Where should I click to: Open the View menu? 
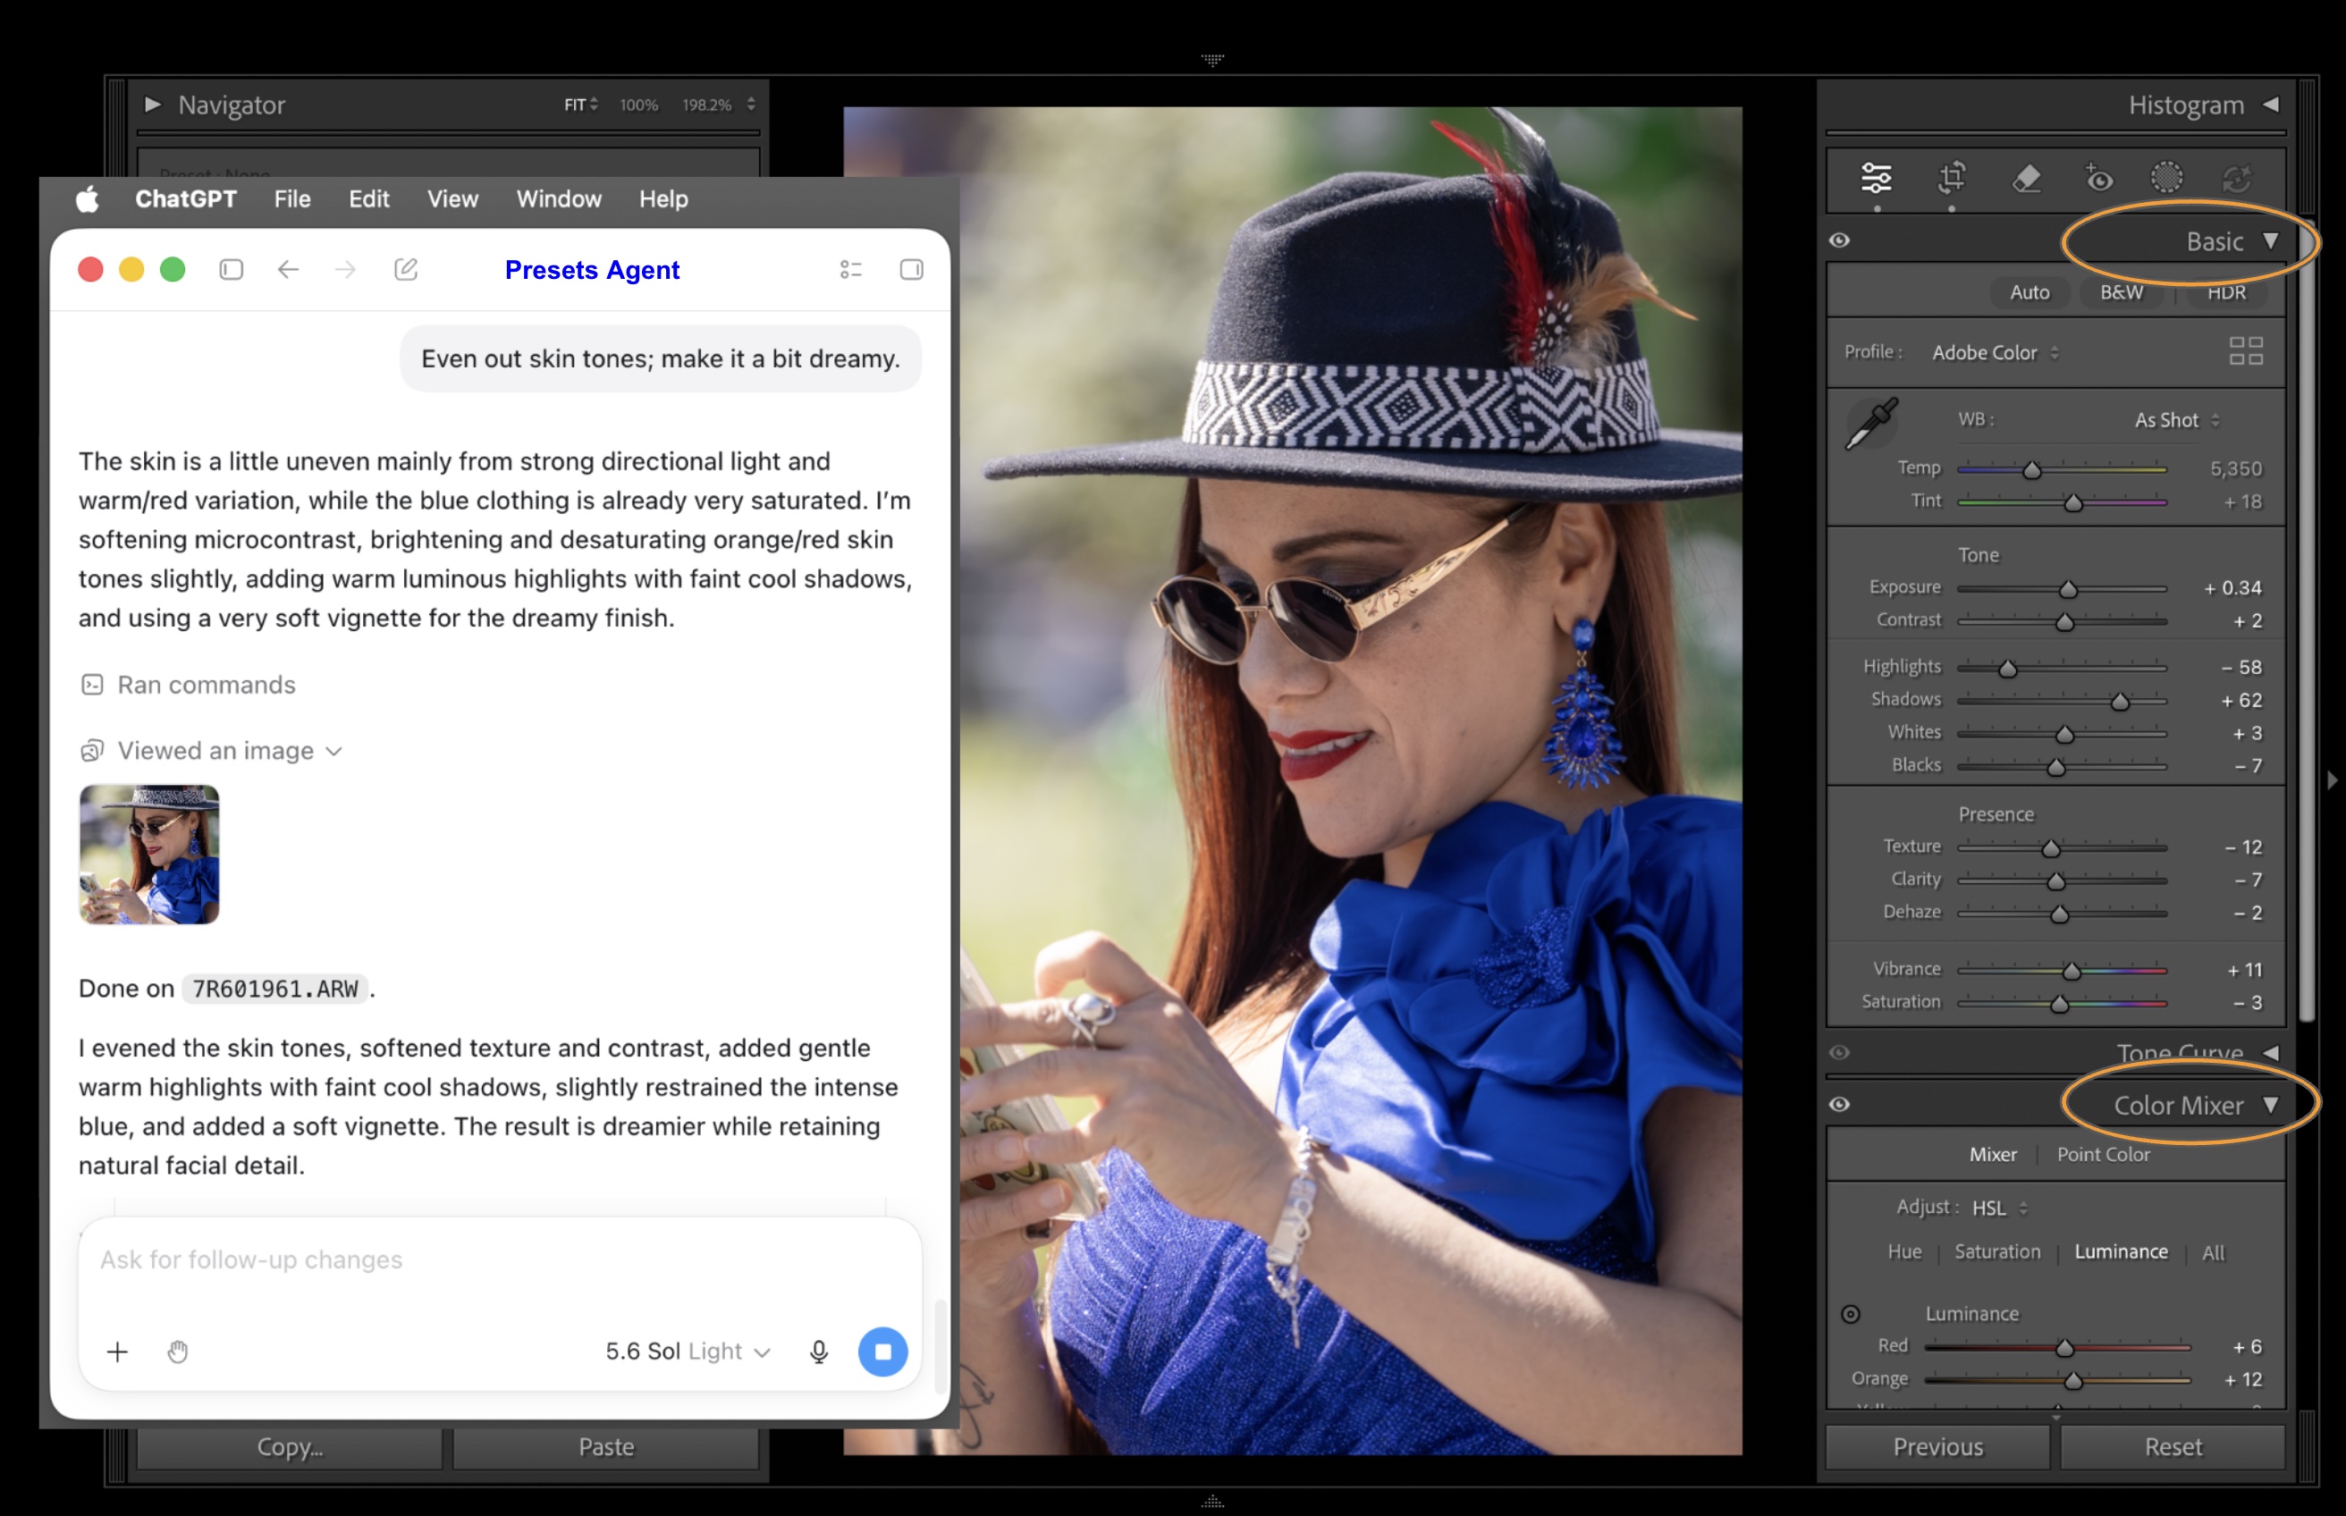point(453,198)
